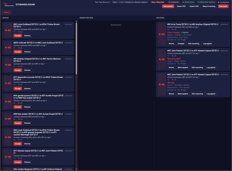Image resolution: width=232 pixels, height=171 pixels.
Task: Mark the R-01 Warning as applied
Action: click(183, 94)
